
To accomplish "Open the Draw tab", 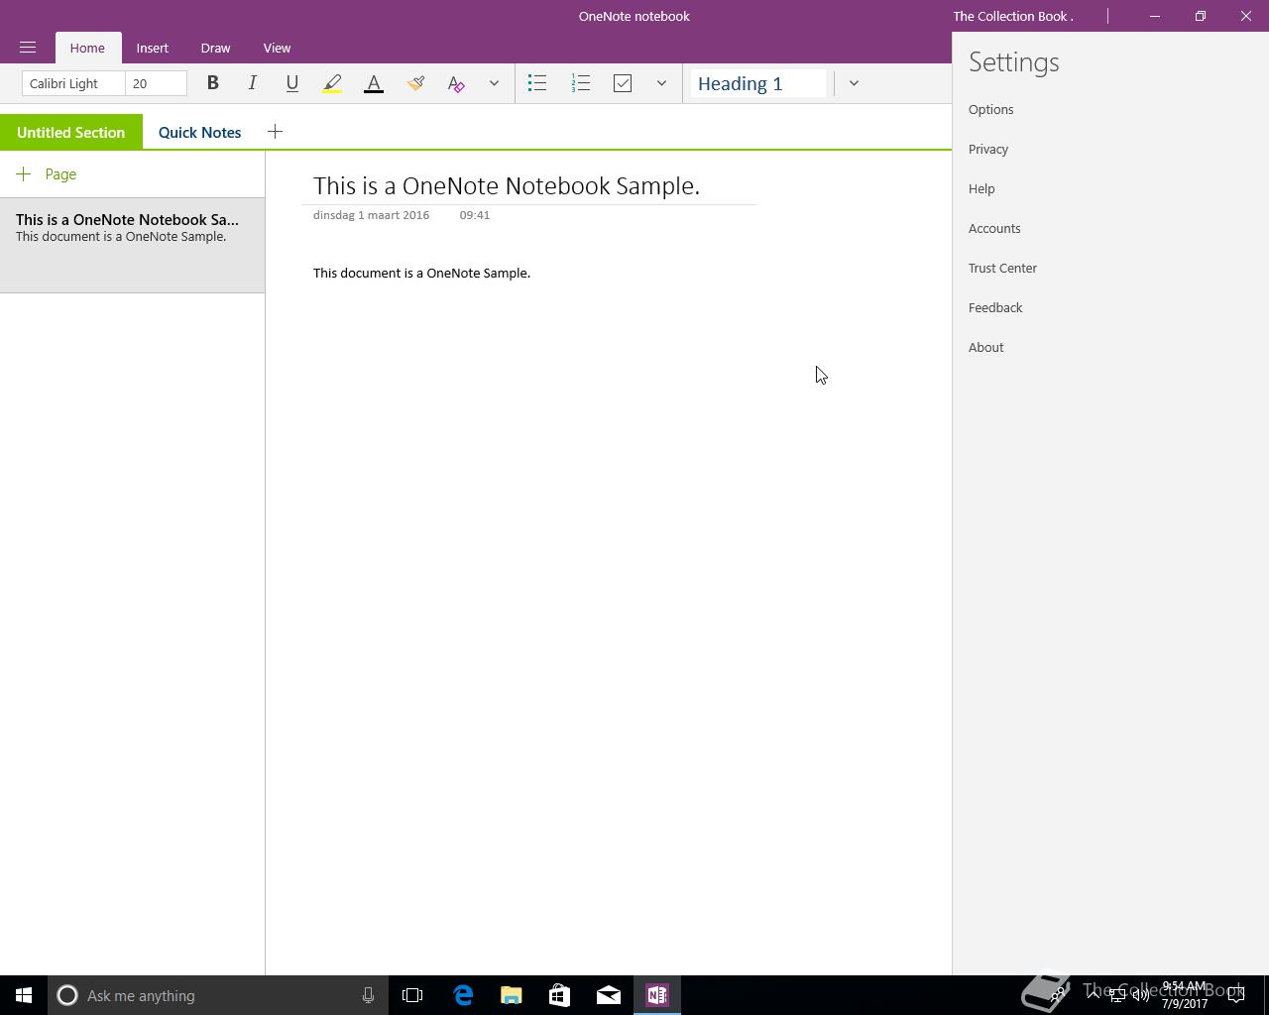I will pyautogui.click(x=215, y=48).
